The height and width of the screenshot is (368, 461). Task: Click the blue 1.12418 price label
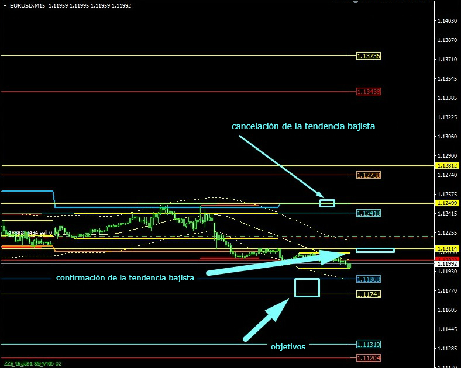[369, 213]
